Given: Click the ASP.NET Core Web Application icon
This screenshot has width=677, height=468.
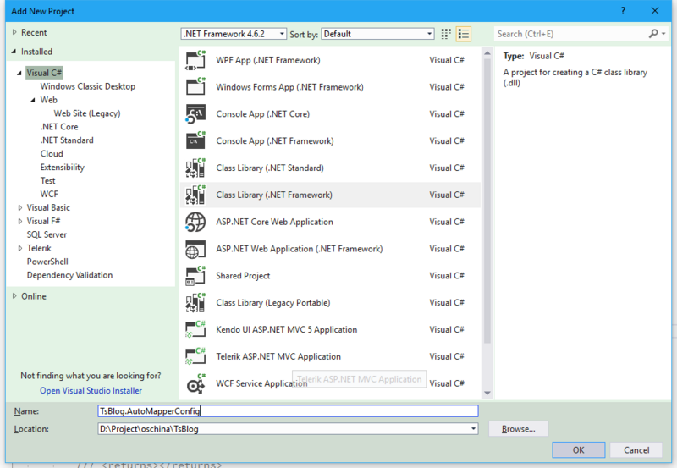Looking at the screenshot, I should [195, 222].
